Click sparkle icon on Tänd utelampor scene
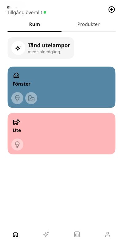This screenshot has width=123, height=241. pyautogui.click(x=18, y=48)
